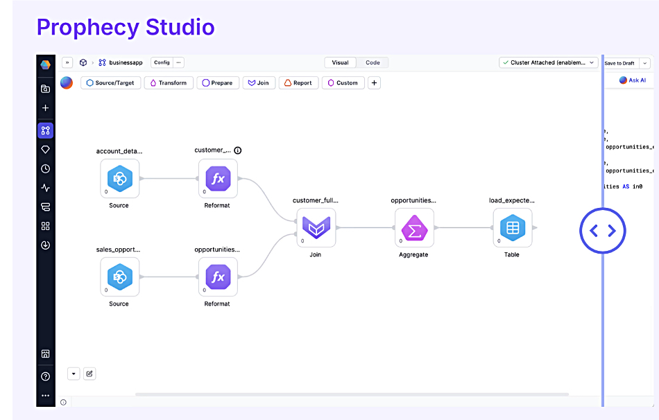Click the Prophecy logo in the sidebar
The height and width of the screenshot is (420, 659).
[x=45, y=64]
